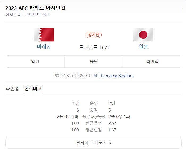
Task: Click the 평균득점 label in the comparison table
Action: [x=94, y=123]
